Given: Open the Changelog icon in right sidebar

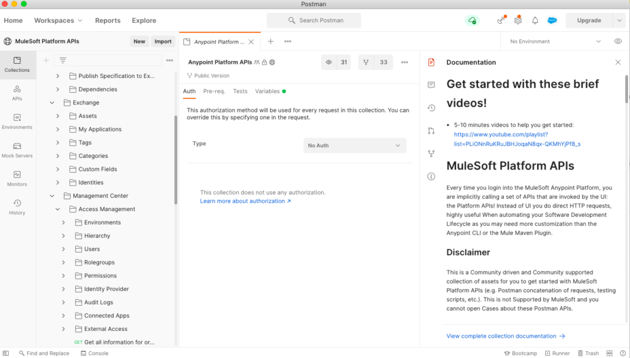Looking at the screenshot, I should click(431, 107).
